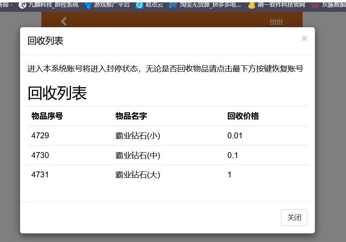
Task: Click the 淘宝无货源 bookmark favicon
Action: coord(173,5)
